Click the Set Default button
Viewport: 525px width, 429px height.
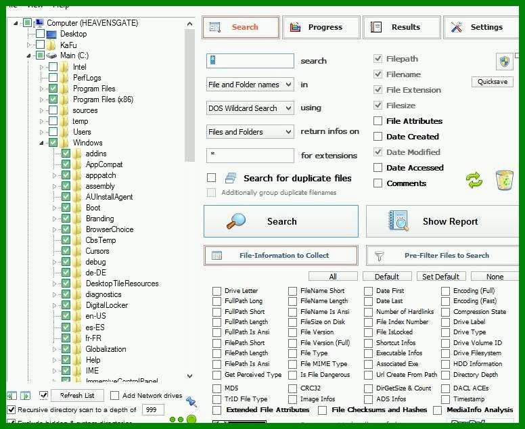coord(441,277)
